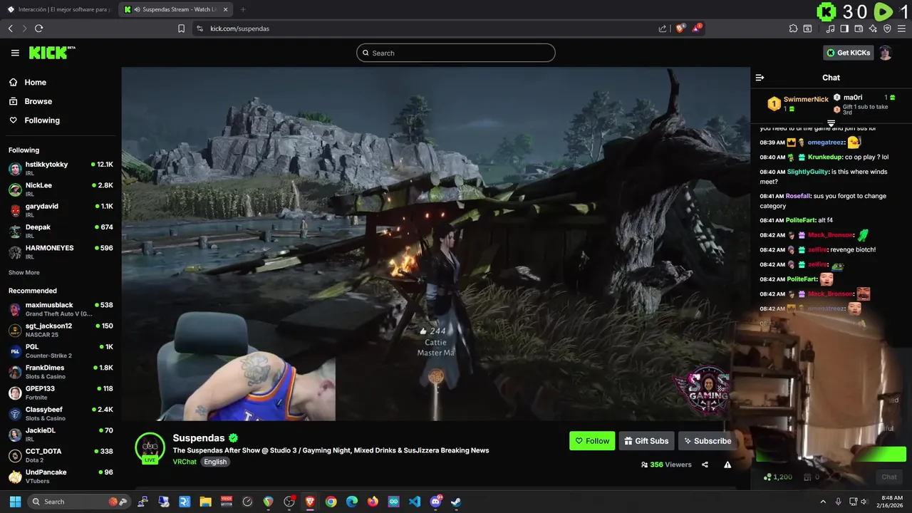Show hidden system tray icons
The height and width of the screenshot is (513, 912).
pos(823,502)
